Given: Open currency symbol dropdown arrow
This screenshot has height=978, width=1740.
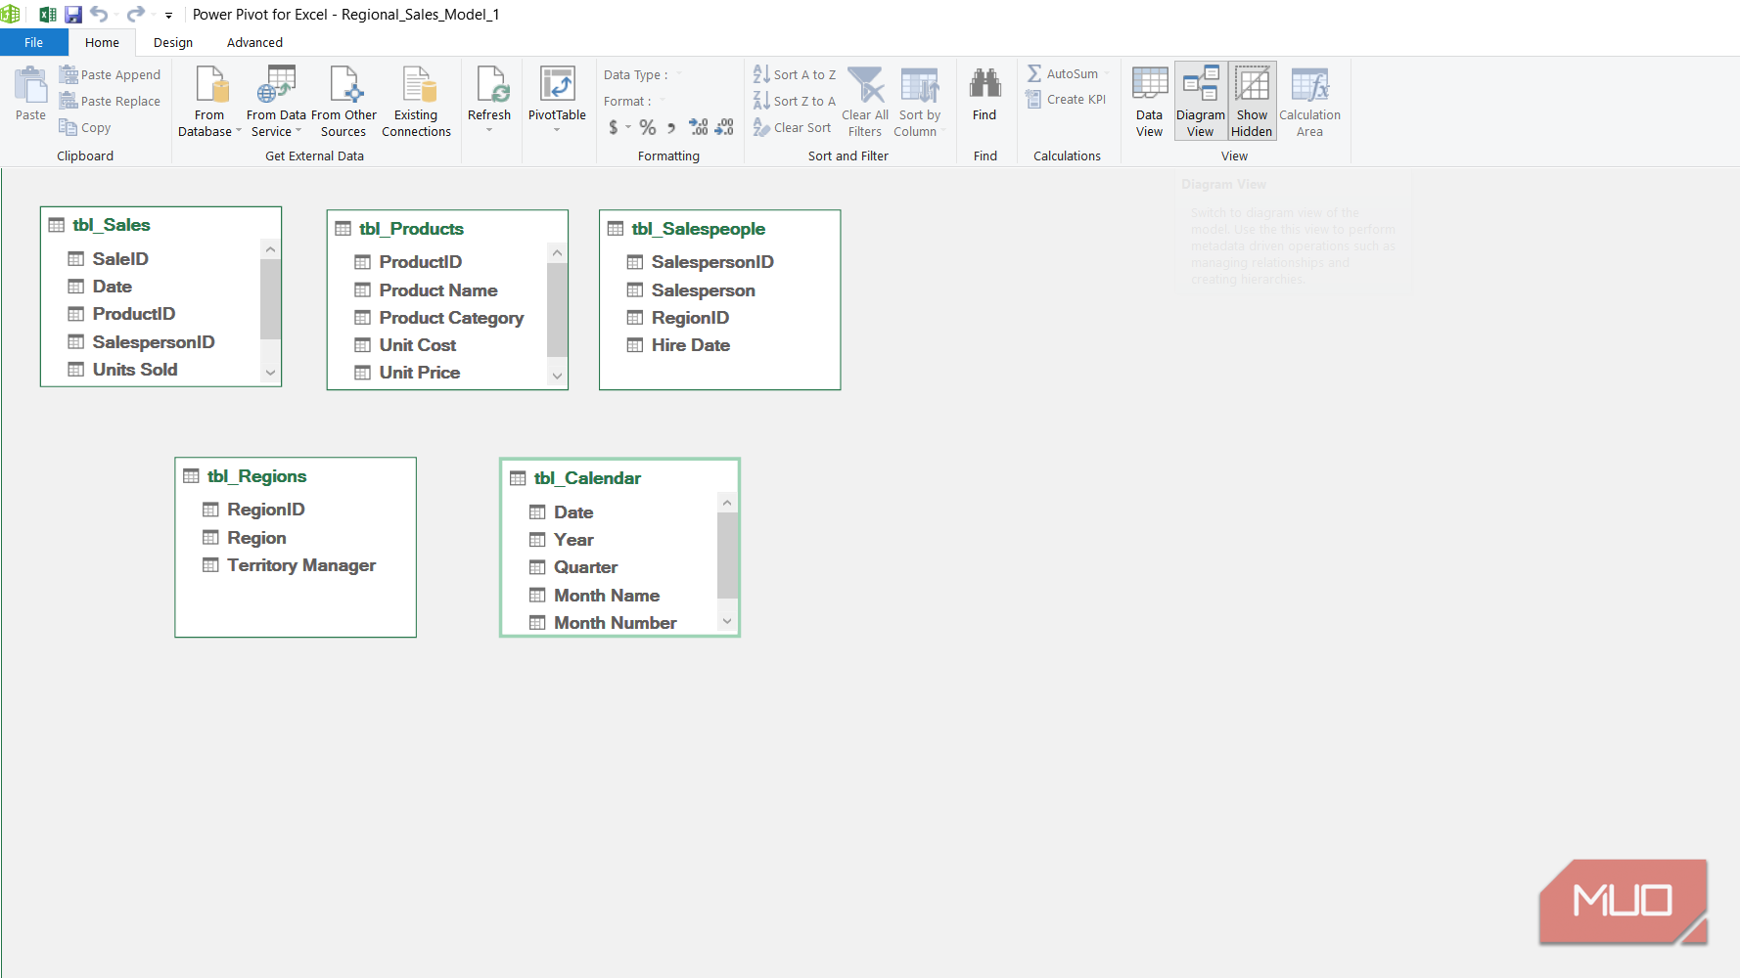Looking at the screenshot, I should 628,127.
